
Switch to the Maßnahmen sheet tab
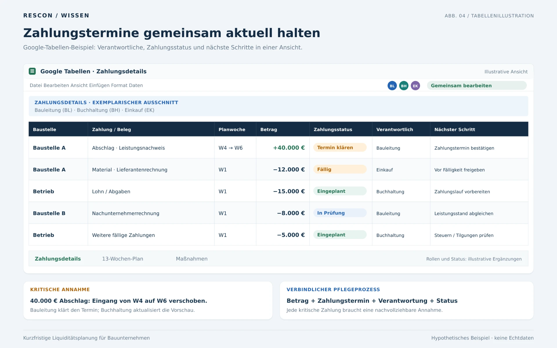[192, 259]
